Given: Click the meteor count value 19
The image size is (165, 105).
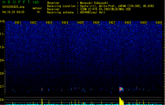Looking at the screenshot, I should click(x=38, y=12).
